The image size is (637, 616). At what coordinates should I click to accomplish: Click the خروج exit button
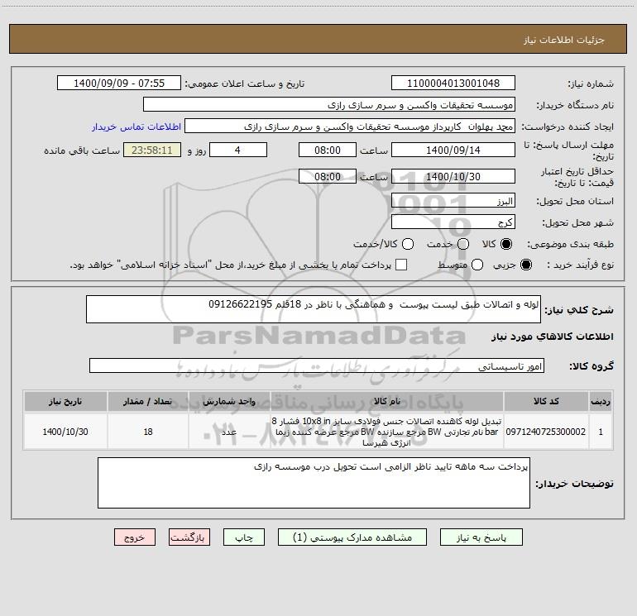point(135,537)
